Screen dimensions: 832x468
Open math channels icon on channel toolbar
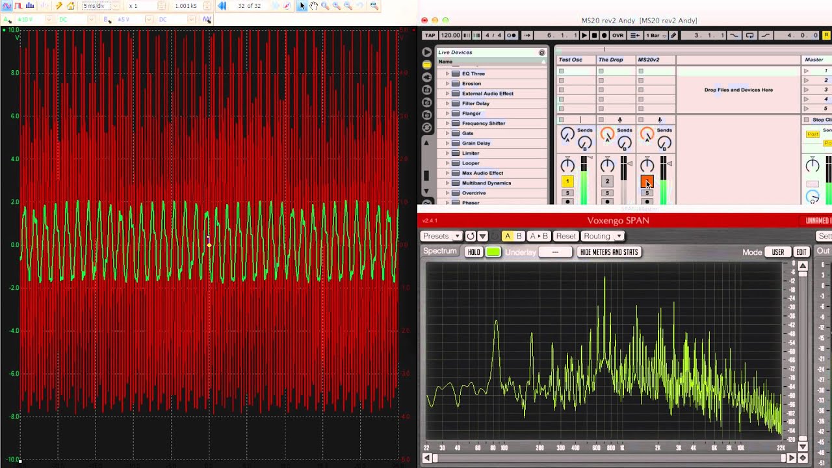tap(207, 19)
